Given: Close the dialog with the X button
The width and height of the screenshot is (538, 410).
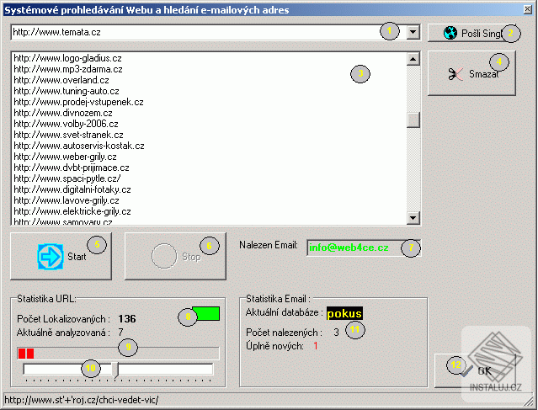Looking at the screenshot, I should click(528, 9).
